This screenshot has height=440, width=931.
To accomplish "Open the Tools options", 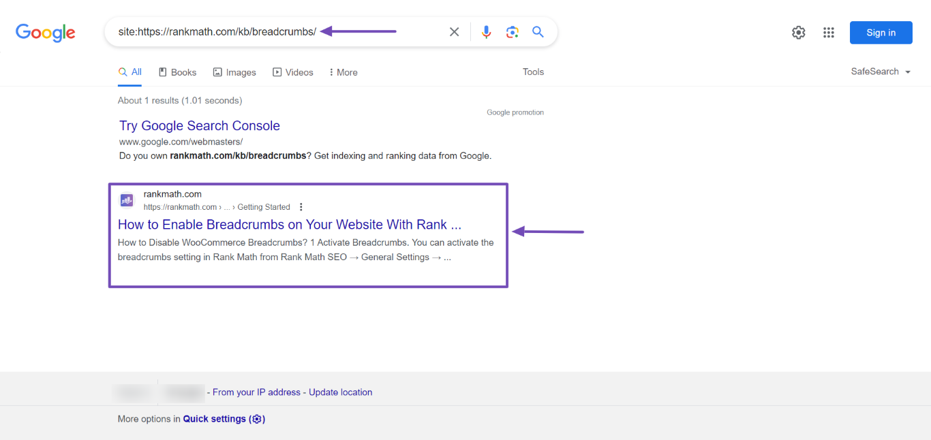I will click(533, 72).
